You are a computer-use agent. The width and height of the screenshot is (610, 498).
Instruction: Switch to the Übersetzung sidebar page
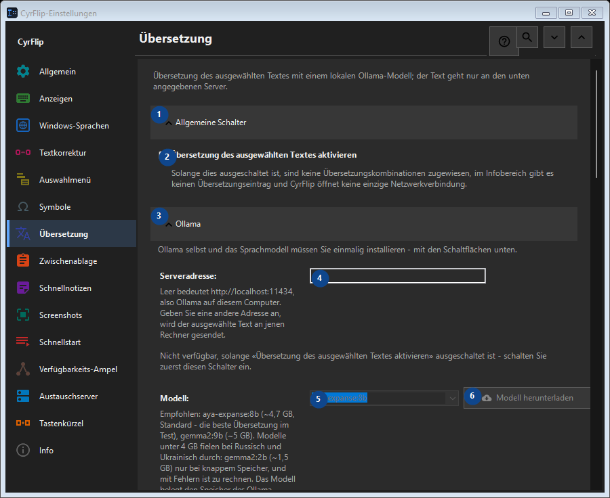pos(72,234)
